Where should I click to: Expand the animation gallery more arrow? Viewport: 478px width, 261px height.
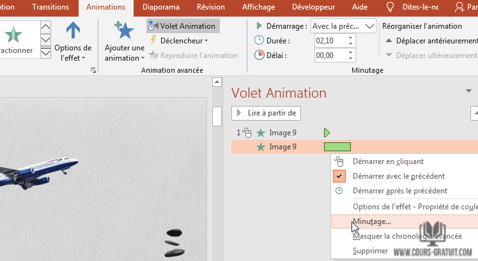click(x=45, y=53)
